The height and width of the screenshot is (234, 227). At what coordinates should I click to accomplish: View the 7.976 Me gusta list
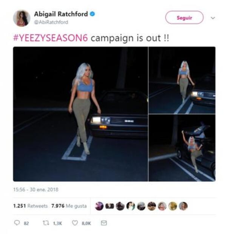[69, 206]
